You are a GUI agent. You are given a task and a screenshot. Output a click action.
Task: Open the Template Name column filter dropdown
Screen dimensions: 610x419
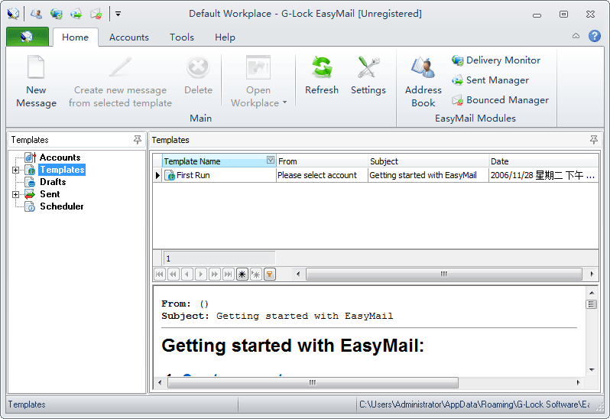[x=271, y=160]
